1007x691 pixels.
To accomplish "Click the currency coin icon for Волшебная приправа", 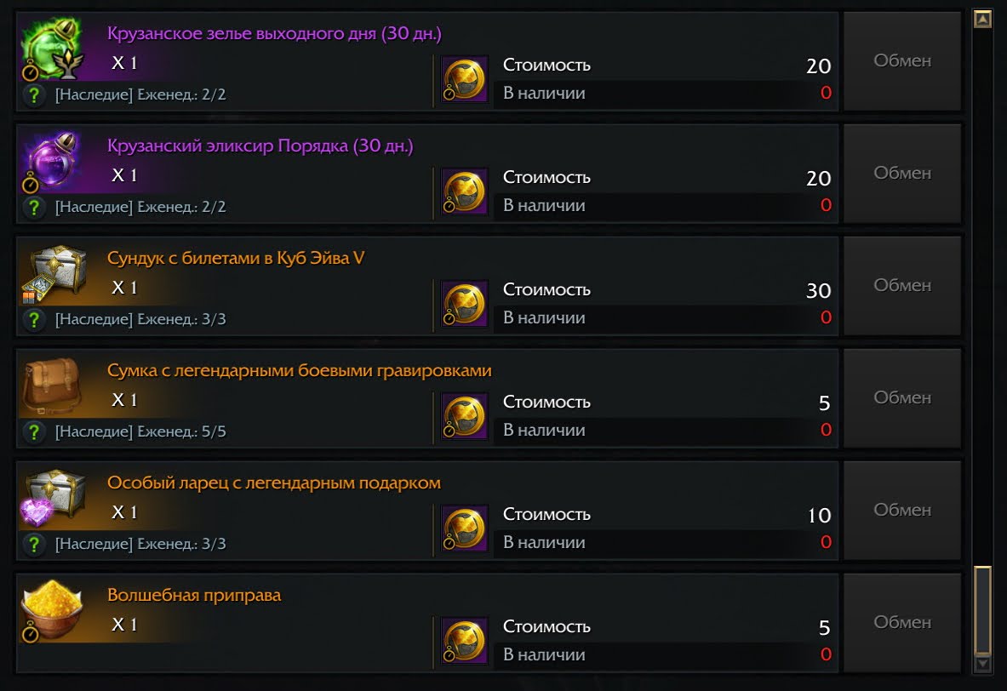I will 465,640.
